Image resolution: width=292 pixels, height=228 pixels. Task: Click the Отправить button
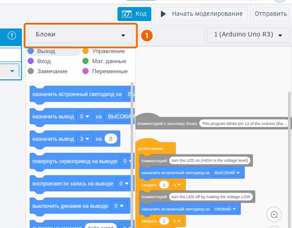(271, 14)
